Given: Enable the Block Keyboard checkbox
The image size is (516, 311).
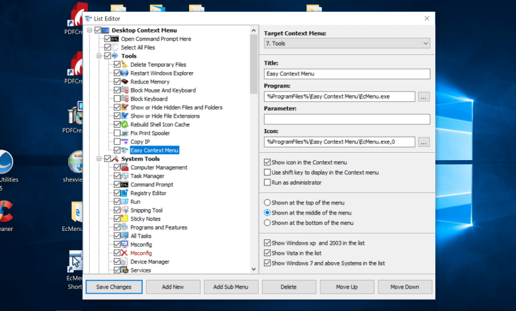Looking at the screenshot, I should pos(117,99).
